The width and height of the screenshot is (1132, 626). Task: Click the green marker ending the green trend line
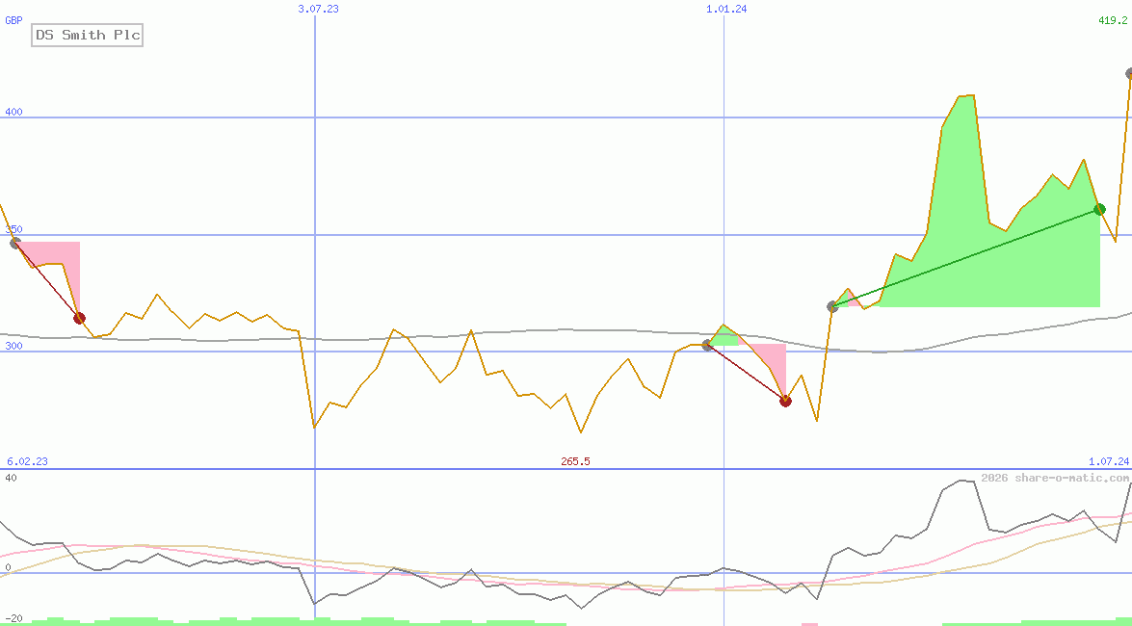coord(1099,209)
